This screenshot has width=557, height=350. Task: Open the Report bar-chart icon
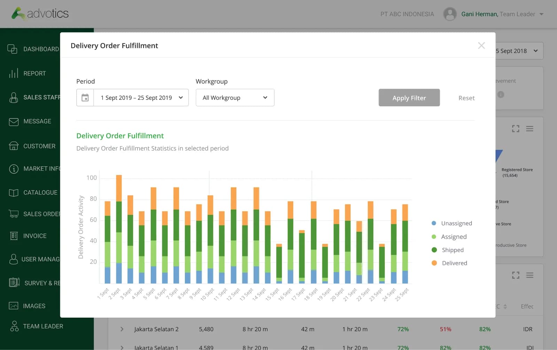pyautogui.click(x=13, y=73)
